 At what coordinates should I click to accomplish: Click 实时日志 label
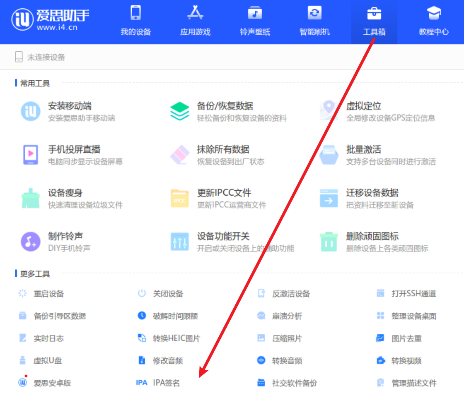48,338
